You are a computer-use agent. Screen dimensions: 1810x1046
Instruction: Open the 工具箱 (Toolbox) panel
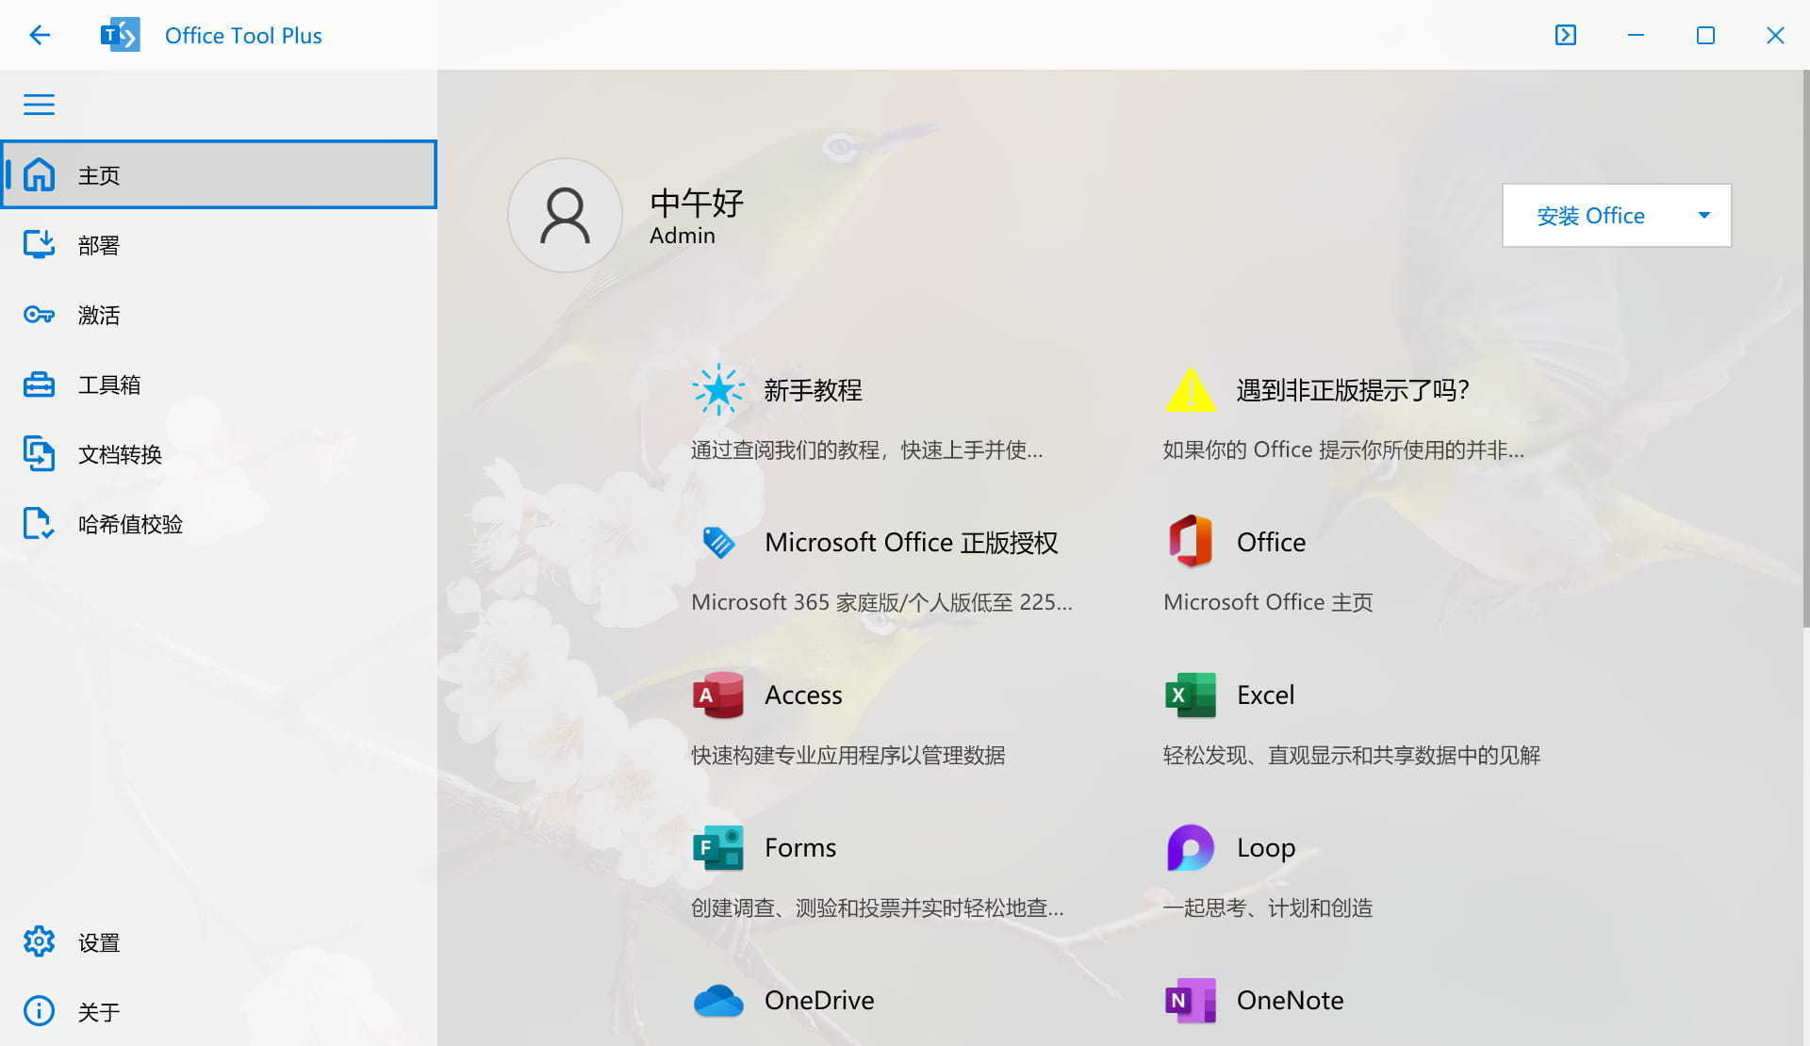[x=108, y=384]
